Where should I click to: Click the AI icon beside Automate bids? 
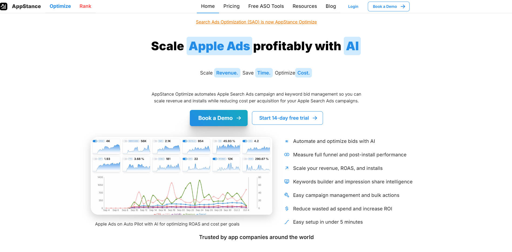[287, 141]
